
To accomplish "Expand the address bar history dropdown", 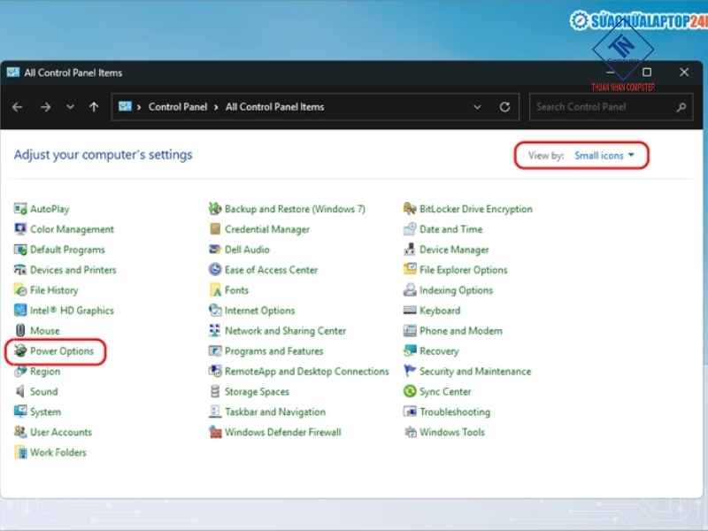I will point(478,107).
